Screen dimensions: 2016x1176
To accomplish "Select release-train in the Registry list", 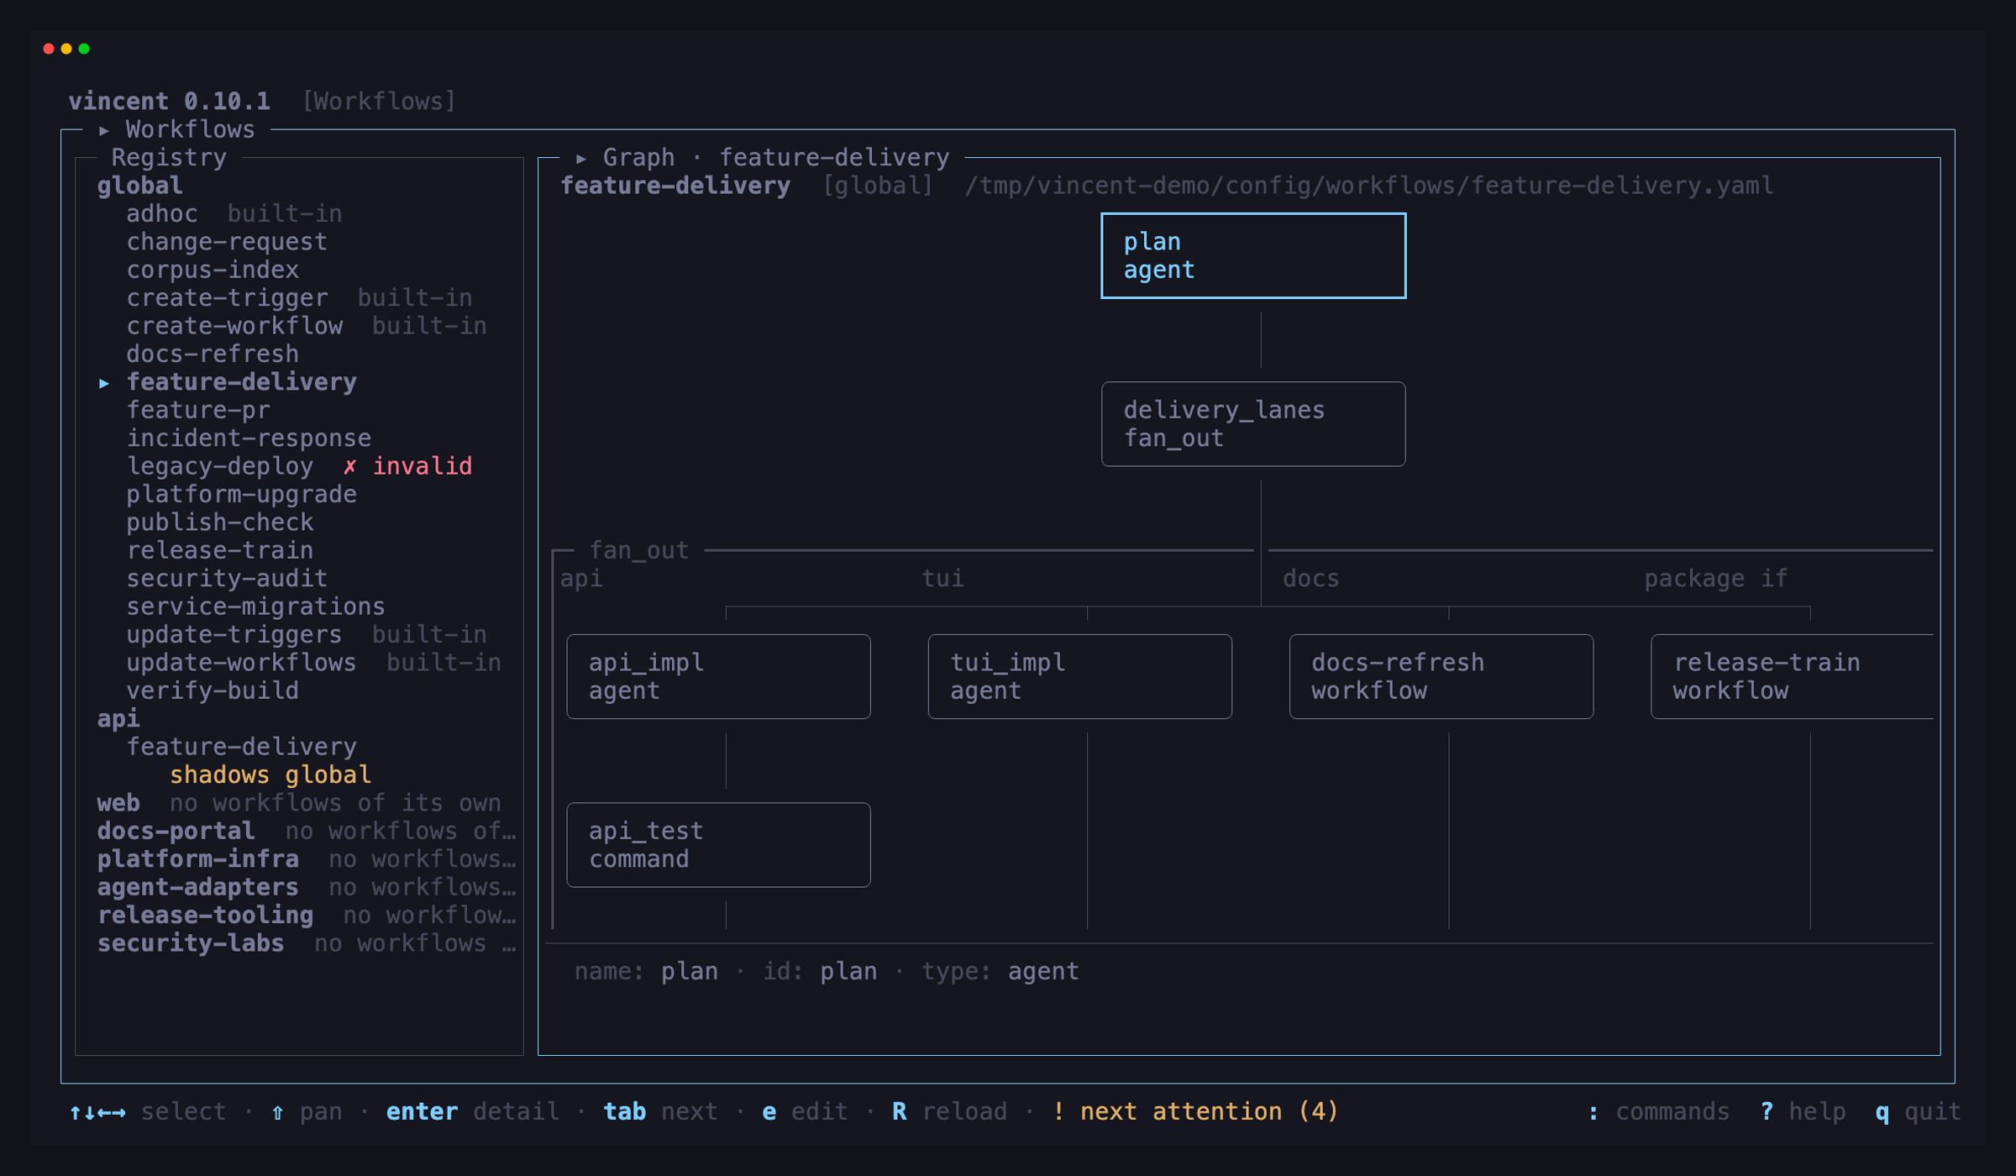I will pos(220,550).
